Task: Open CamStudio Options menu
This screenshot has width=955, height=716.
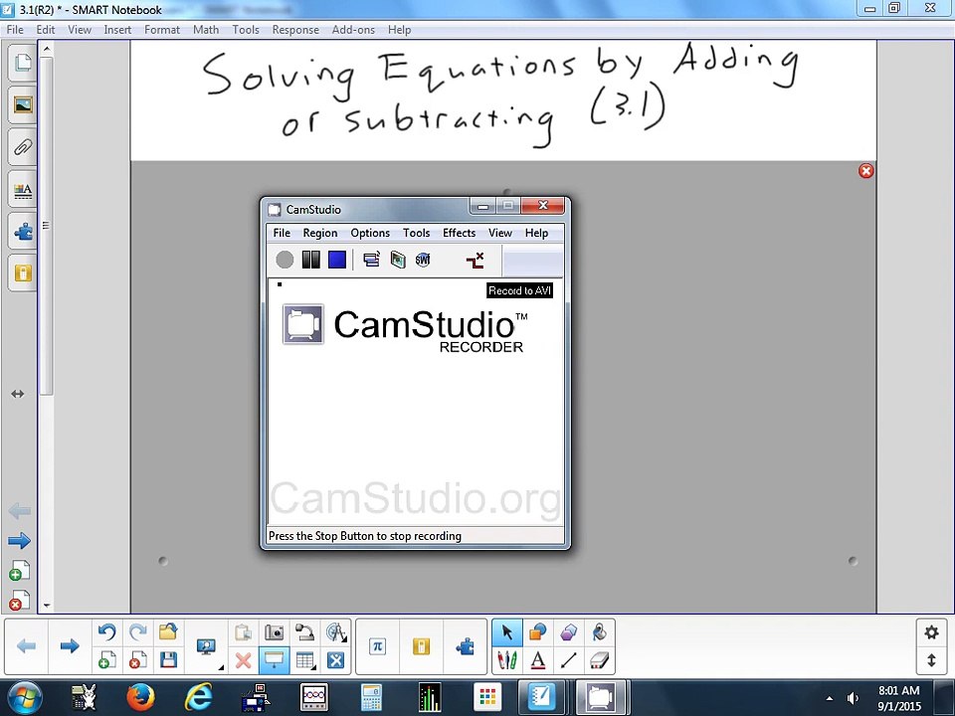Action: pyautogui.click(x=370, y=233)
